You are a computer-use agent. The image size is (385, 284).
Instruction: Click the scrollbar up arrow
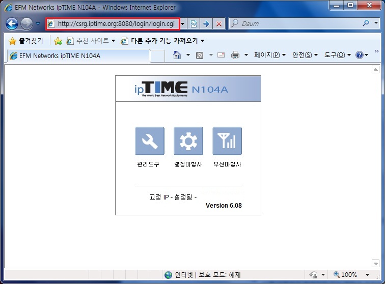click(x=375, y=70)
